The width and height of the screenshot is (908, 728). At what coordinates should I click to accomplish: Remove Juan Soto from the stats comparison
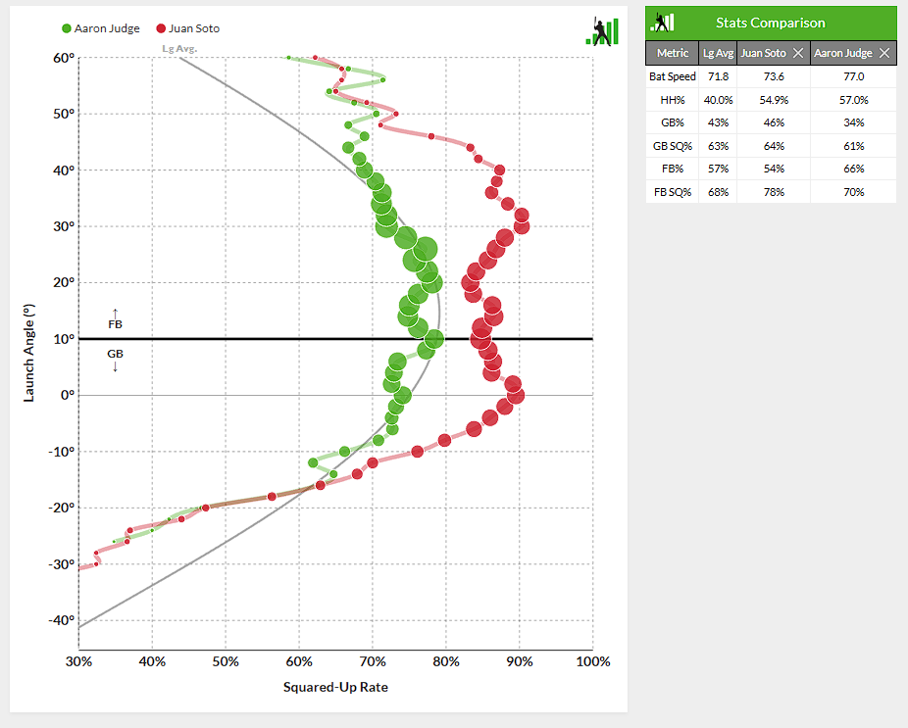[x=798, y=53]
